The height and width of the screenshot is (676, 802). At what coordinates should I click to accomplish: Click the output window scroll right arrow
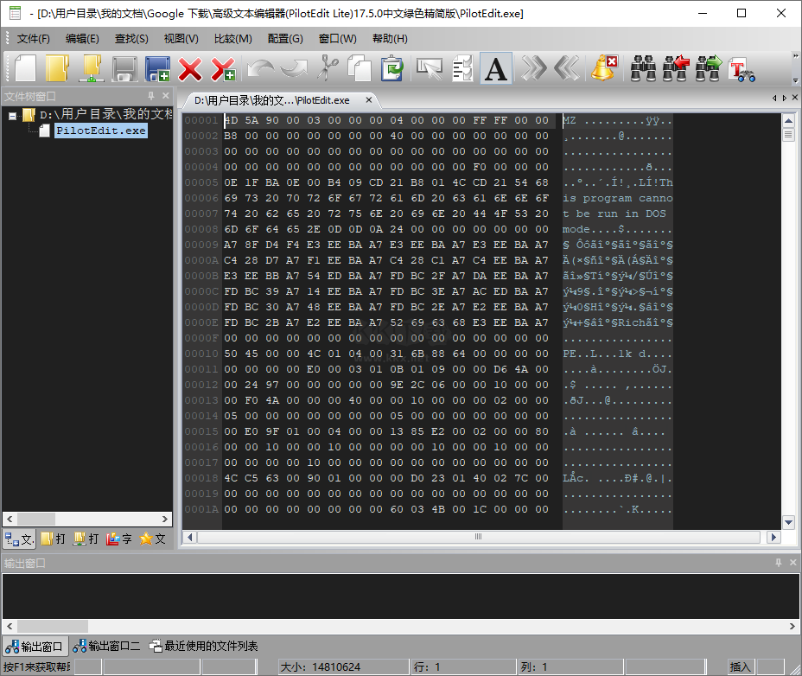point(792,626)
